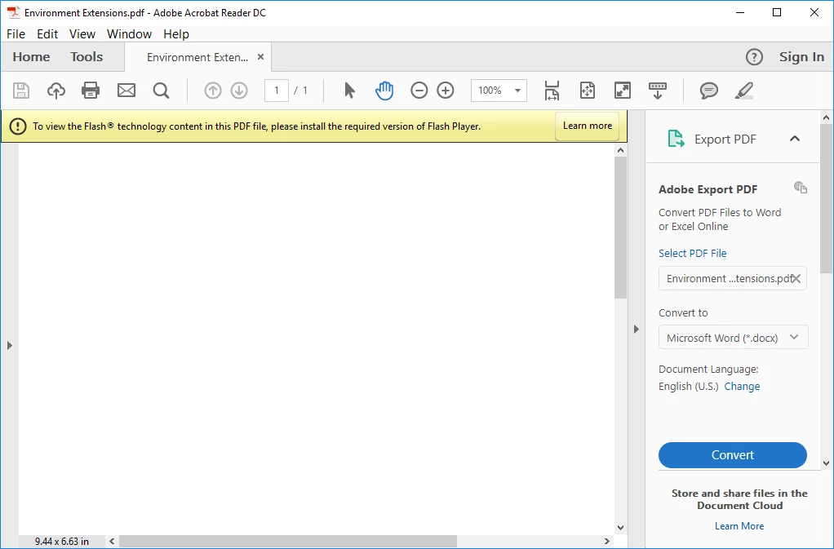Click the right panel scrollbar thumb
834x549 pixels.
pyautogui.click(x=826, y=198)
